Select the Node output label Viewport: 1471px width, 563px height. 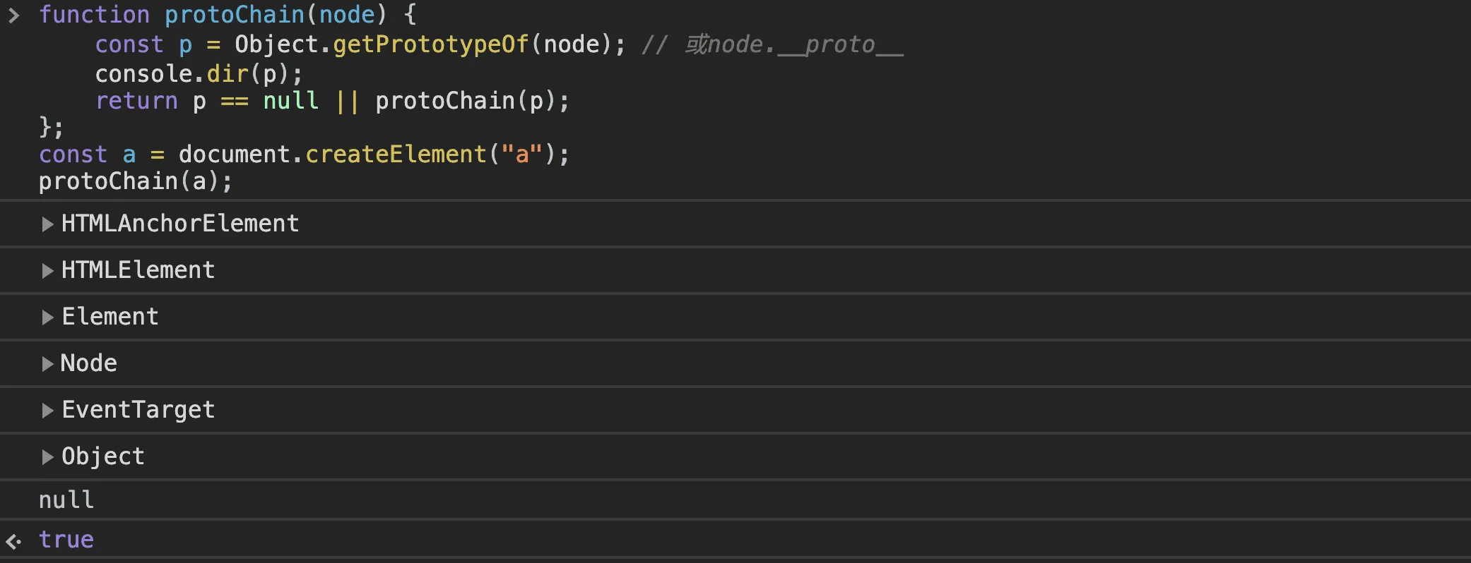(x=89, y=363)
